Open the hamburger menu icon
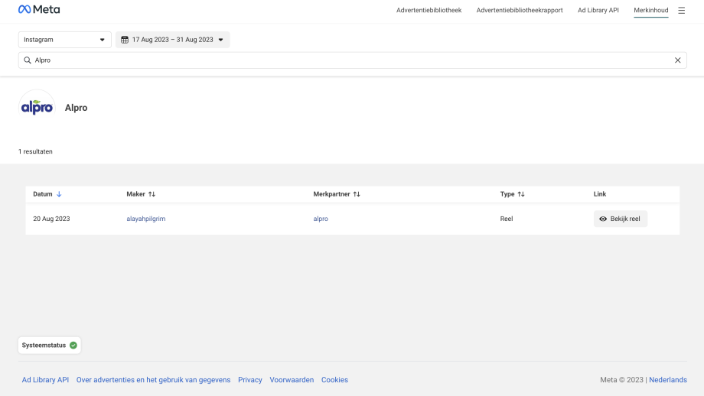The width and height of the screenshot is (704, 396). (x=681, y=10)
